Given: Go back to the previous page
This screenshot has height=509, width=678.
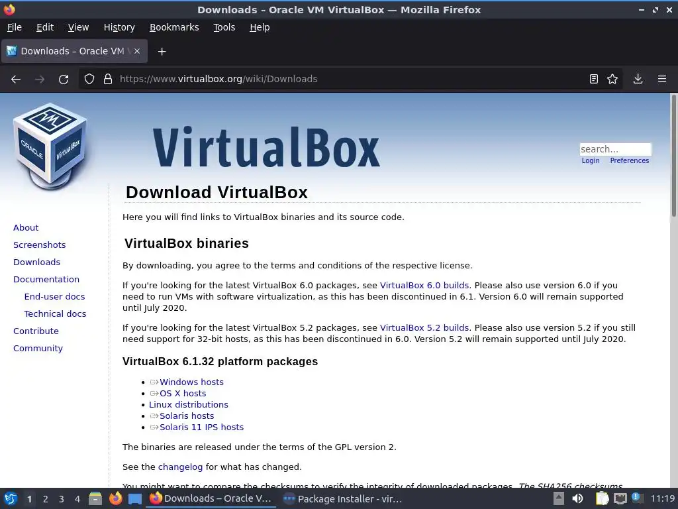Looking at the screenshot, I should [16, 80].
